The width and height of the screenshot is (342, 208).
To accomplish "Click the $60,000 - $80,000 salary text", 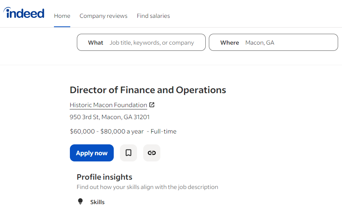I will pyautogui.click(x=107, y=132).
